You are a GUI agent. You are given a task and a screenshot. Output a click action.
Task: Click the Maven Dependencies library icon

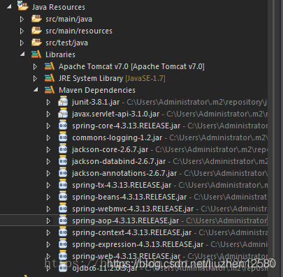50,90
